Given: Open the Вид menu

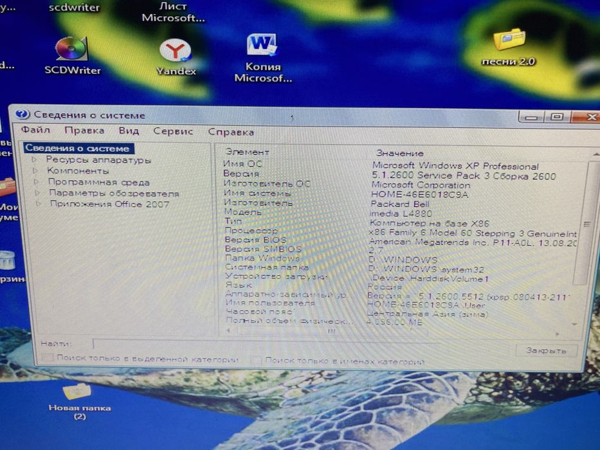Looking at the screenshot, I should [x=129, y=131].
